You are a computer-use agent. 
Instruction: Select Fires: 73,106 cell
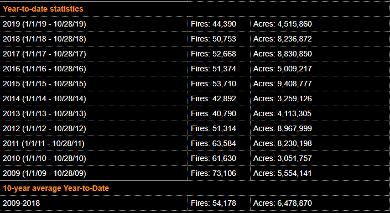(214, 173)
